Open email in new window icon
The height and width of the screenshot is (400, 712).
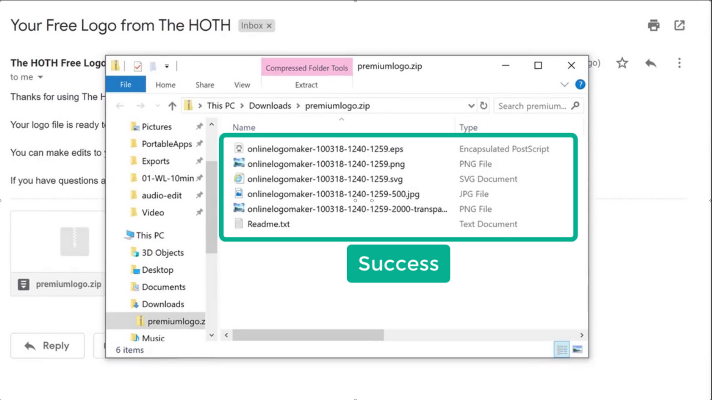click(x=680, y=25)
